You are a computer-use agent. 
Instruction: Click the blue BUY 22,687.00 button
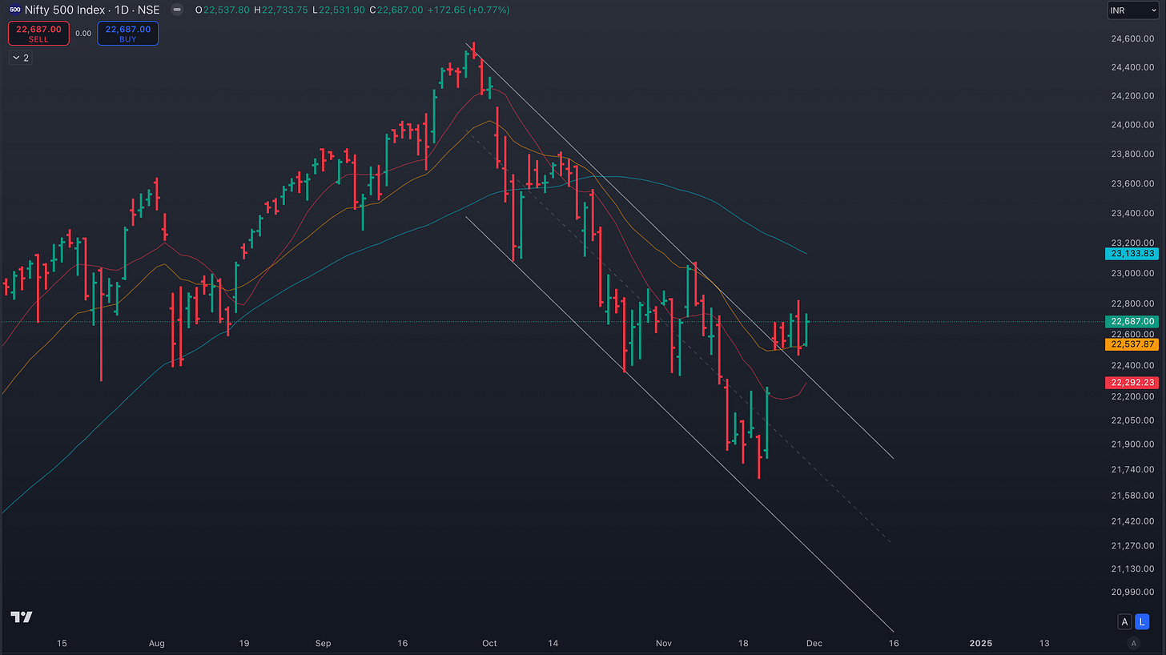tap(128, 33)
